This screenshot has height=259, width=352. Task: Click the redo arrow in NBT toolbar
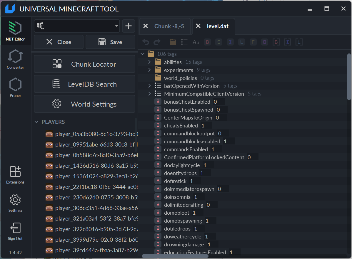(157, 42)
